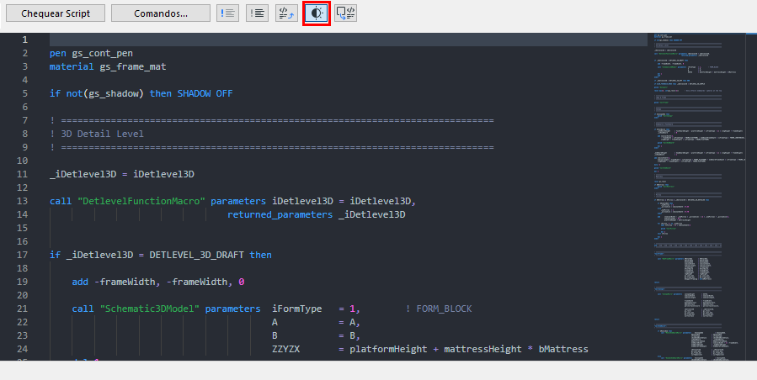757x380 pixels.
Task: Click line number 21 in the gutter
Action: click(x=22, y=309)
